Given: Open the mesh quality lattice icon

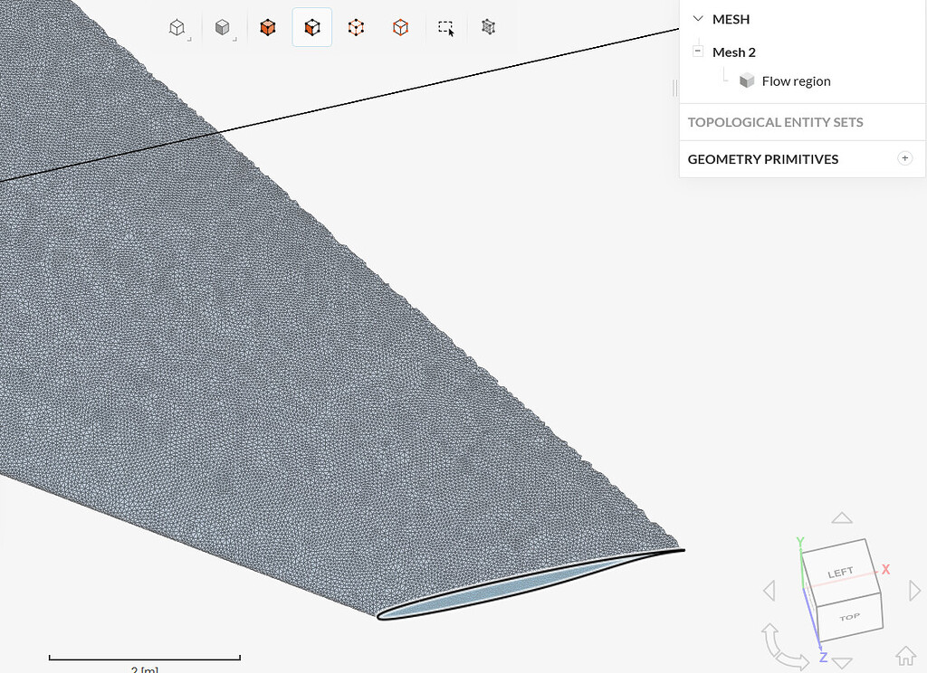Looking at the screenshot, I should (488, 27).
